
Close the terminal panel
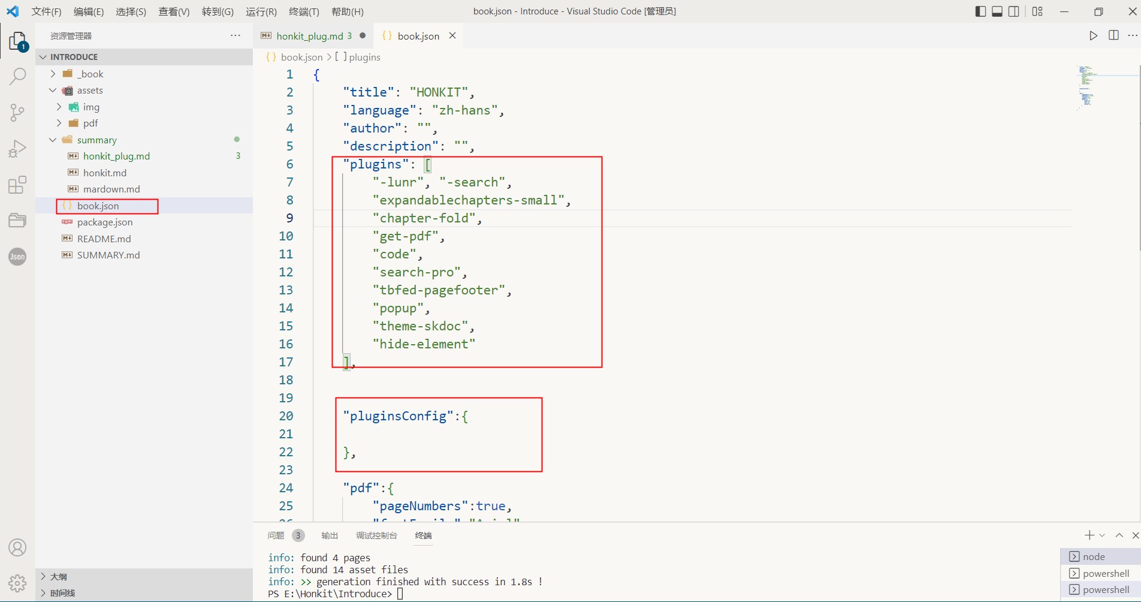coord(1135,535)
